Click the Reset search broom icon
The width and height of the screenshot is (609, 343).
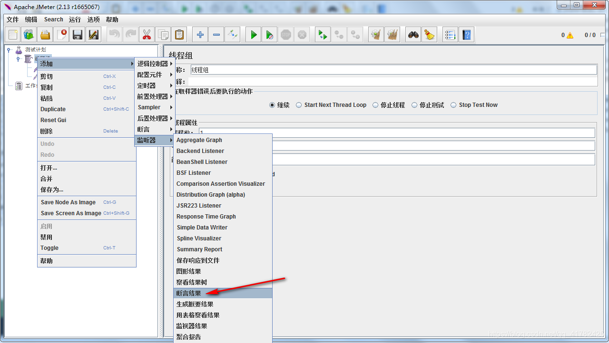[x=430, y=35]
